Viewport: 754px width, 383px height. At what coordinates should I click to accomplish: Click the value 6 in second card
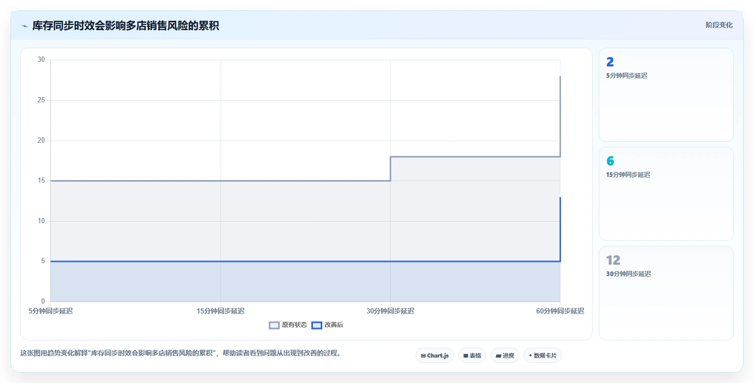point(610,161)
